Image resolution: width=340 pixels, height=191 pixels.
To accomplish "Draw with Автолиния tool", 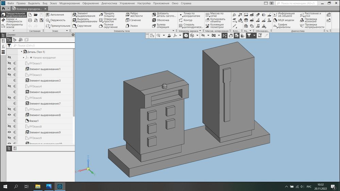I will pyautogui.click(x=55, y=15).
